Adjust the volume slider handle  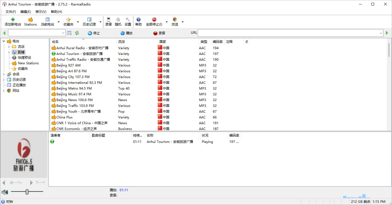27,192
